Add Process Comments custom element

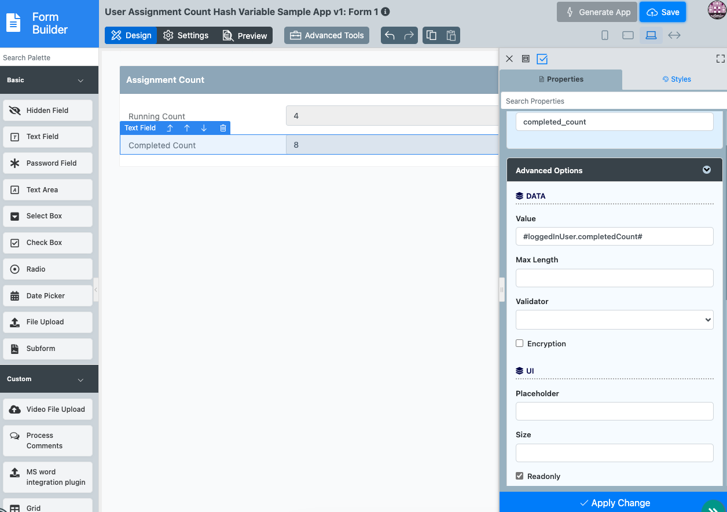click(47, 441)
